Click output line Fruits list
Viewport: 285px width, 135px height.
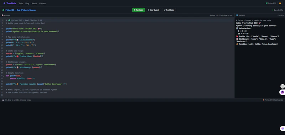click(257, 37)
